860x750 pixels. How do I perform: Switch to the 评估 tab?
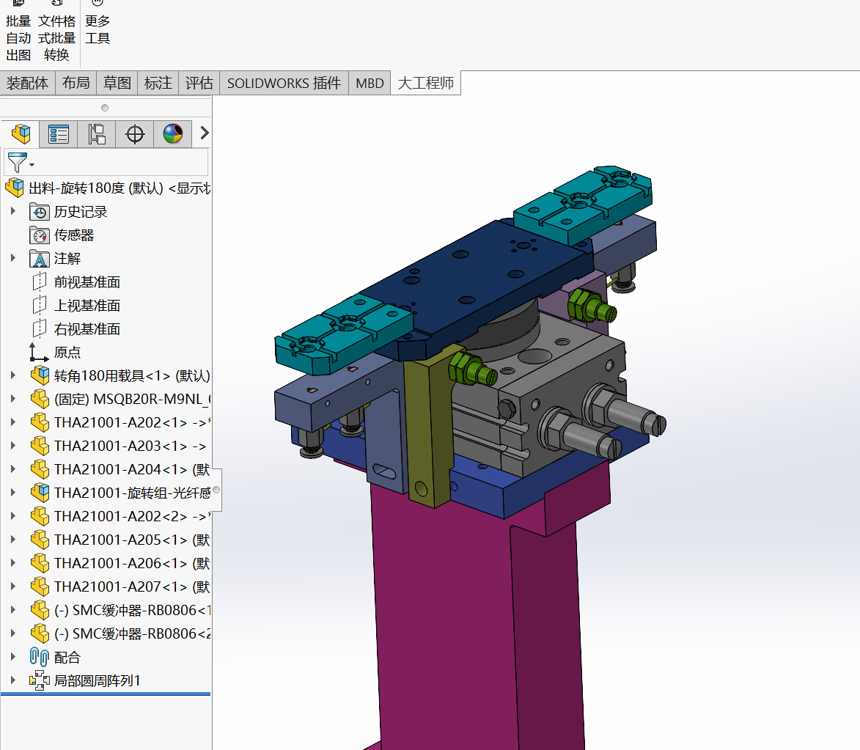pyautogui.click(x=199, y=83)
